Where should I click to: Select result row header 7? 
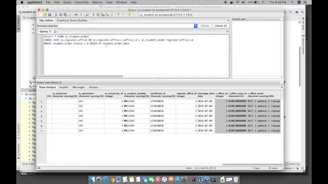[42, 131]
